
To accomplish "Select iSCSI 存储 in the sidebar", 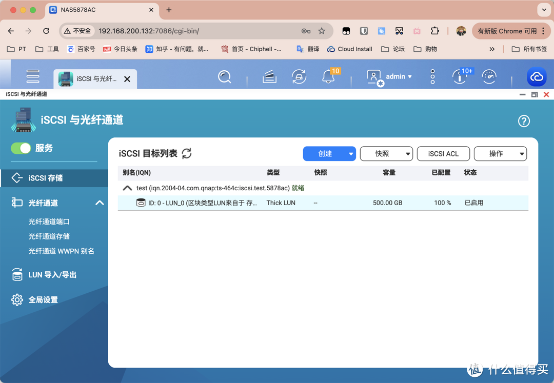I will (x=45, y=178).
